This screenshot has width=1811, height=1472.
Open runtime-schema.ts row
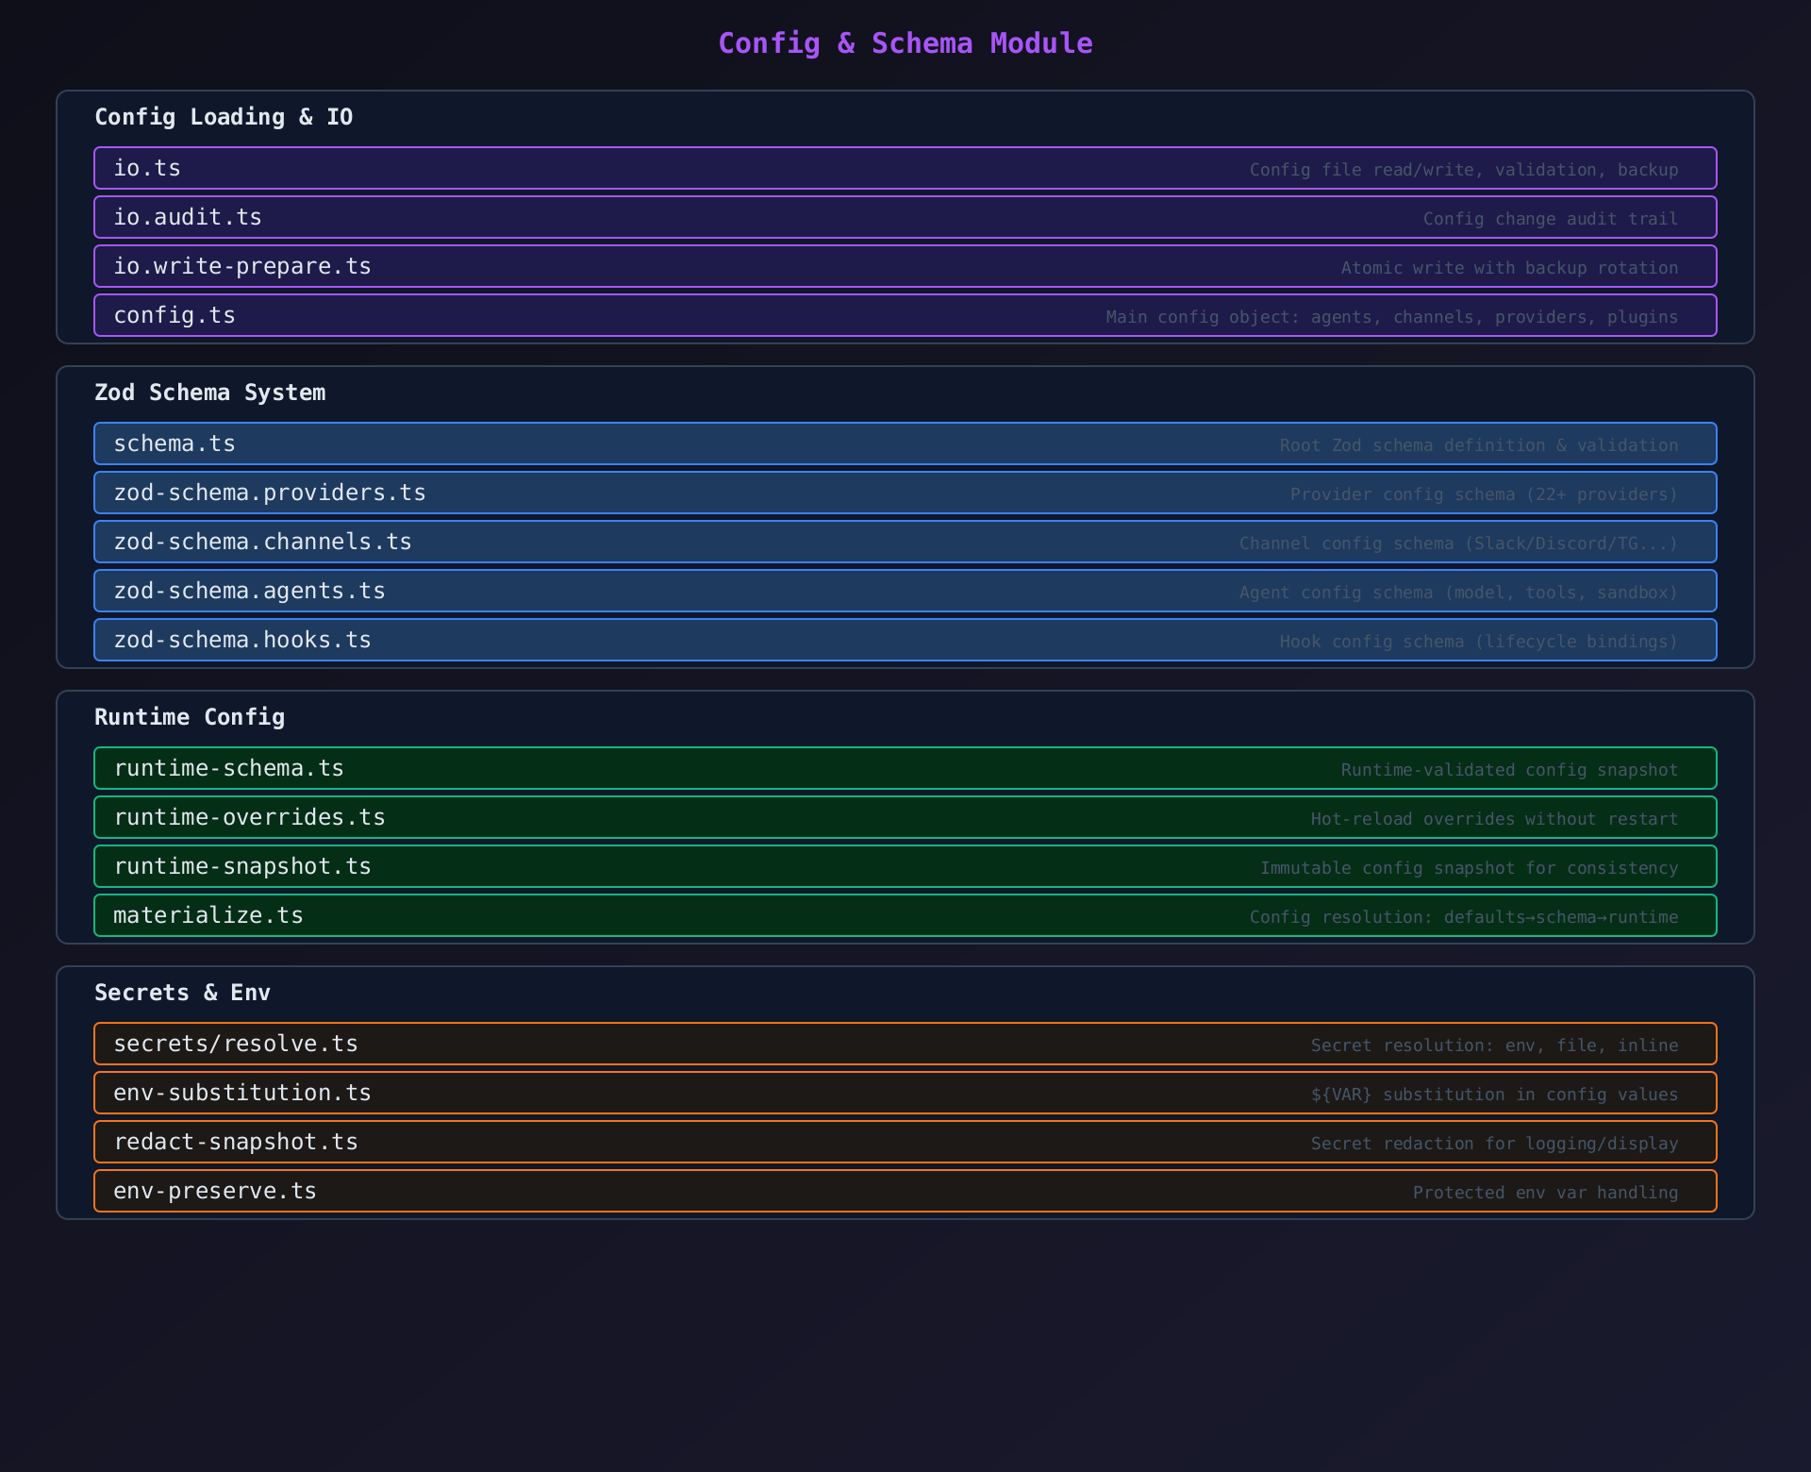click(x=905, y=768)
